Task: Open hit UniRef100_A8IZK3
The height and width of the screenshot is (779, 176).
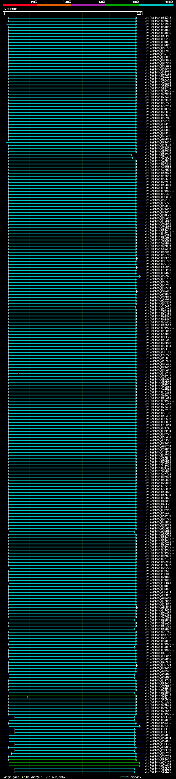Action: (158, 18)
